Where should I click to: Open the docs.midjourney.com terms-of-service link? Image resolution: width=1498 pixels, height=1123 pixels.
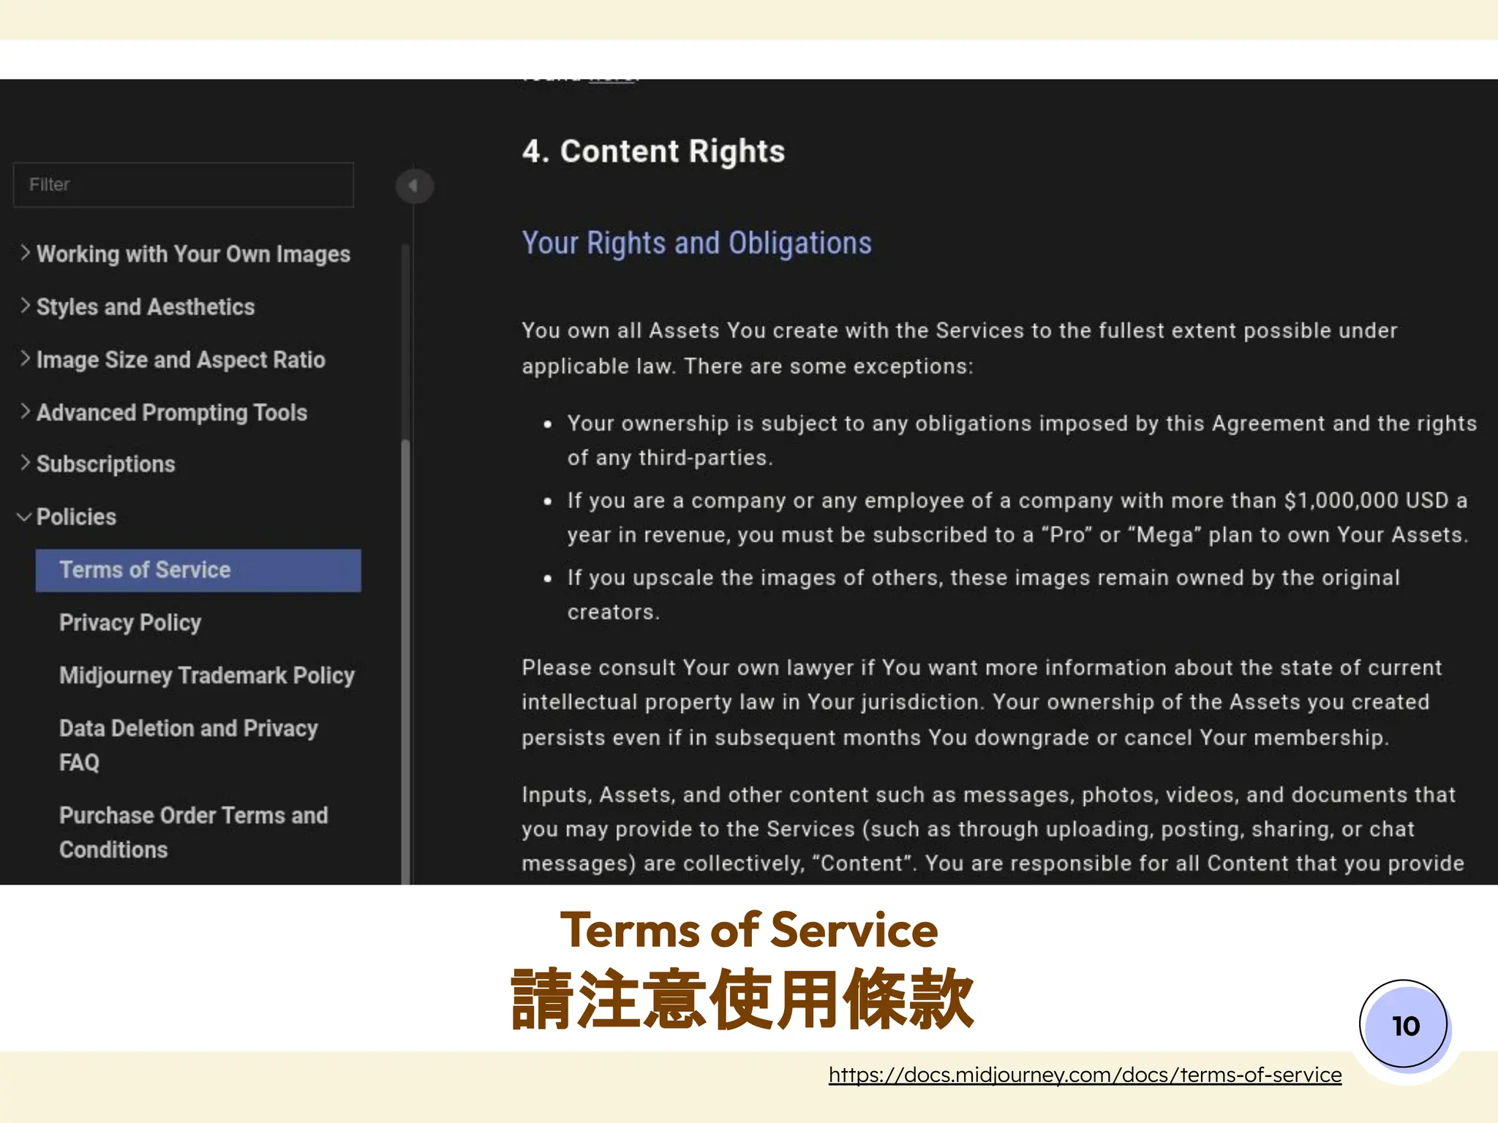[x=1085, y=1075]
